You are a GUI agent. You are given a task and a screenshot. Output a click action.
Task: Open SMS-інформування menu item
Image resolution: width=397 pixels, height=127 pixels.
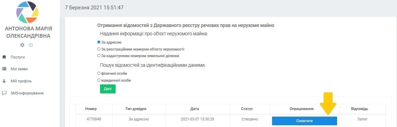(27, 93)
